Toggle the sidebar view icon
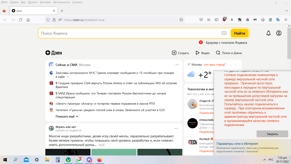The height and width of the screenshot is (164, 291). click(217, 20)
